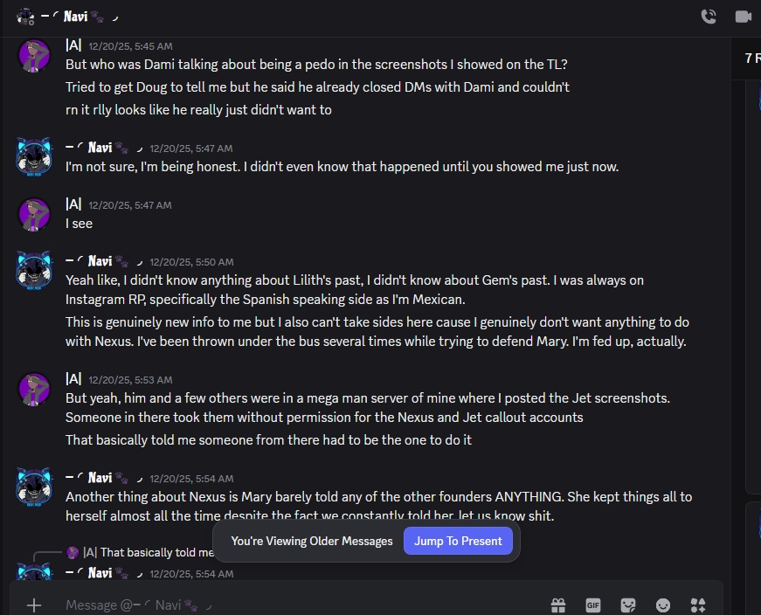Click Jump To Present button
Image resolution: width=761 pixels, height=615 pixels.
point(458,541)
